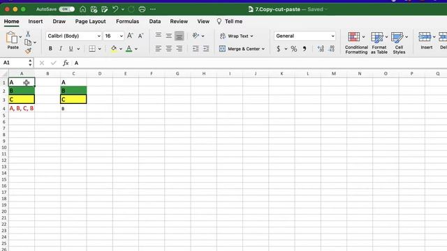Click Wrap Text

click(236, 36)
